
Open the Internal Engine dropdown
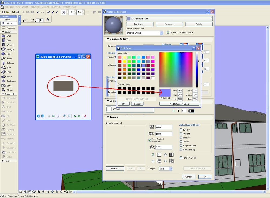(145, 33)
